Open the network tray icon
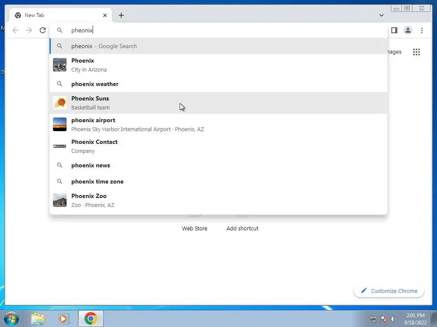Viewport: 437px width, 327px height. (373, 319)
